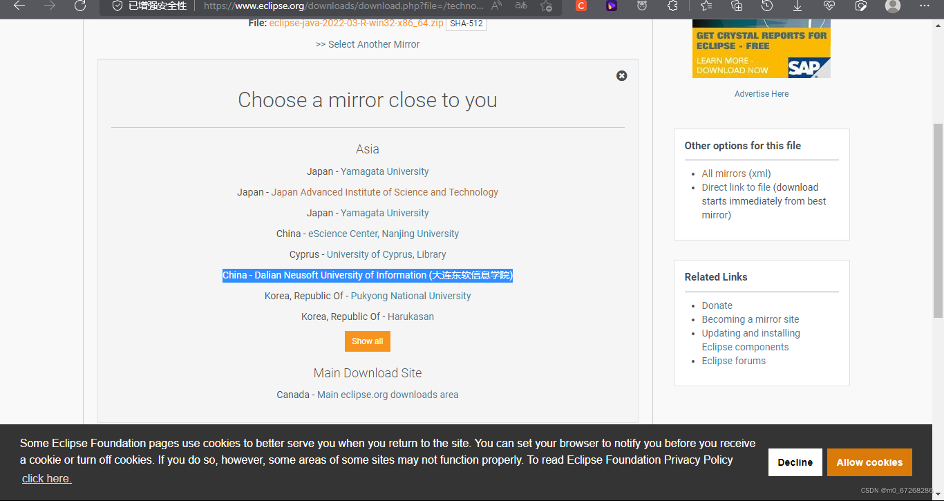Go back to the previous page
Image resolution: width=944 pixels, height=501 pixels.
click(19, 6)
